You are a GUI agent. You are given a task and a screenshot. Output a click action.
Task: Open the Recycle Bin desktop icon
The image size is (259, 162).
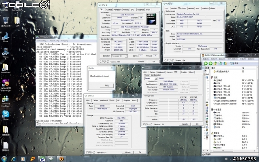click(x=6, y=21)
